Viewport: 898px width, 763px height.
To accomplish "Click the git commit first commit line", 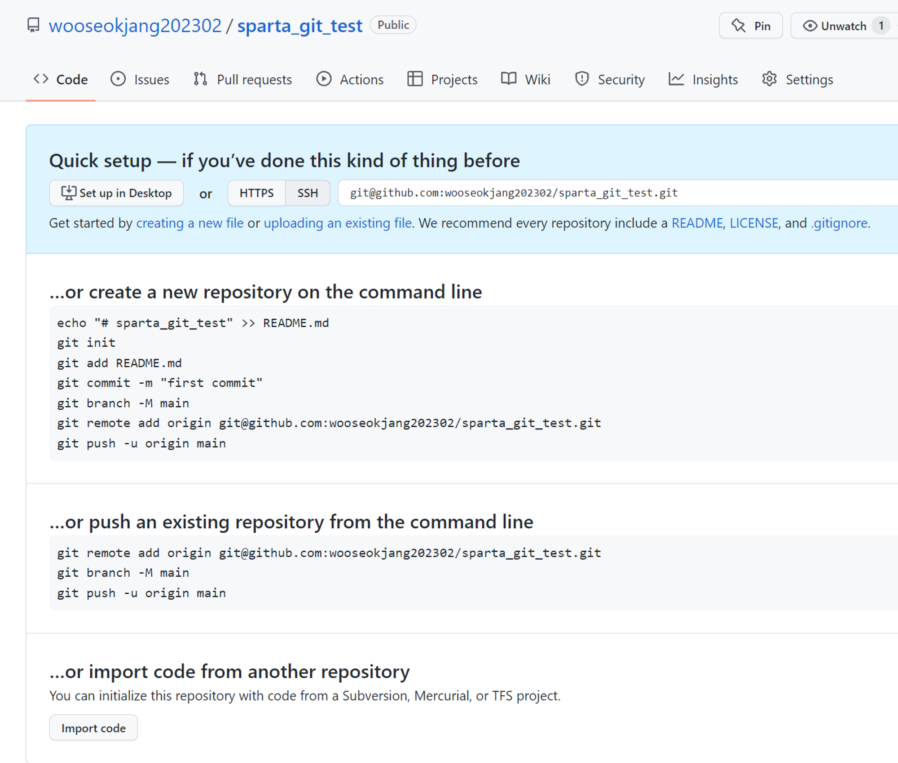I will tap(160, 383).
